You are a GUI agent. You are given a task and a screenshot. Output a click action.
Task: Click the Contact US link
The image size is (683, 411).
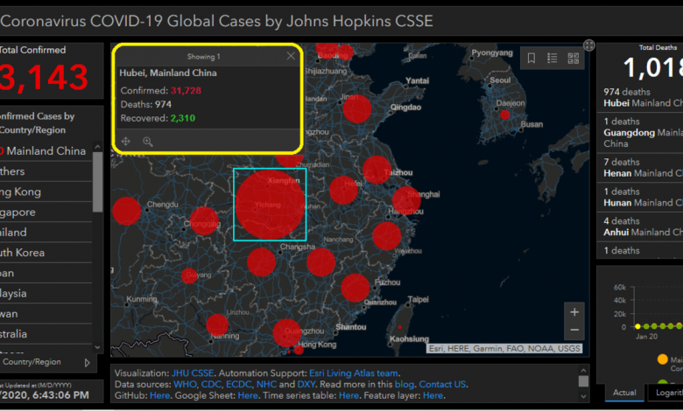click(442, 385)
